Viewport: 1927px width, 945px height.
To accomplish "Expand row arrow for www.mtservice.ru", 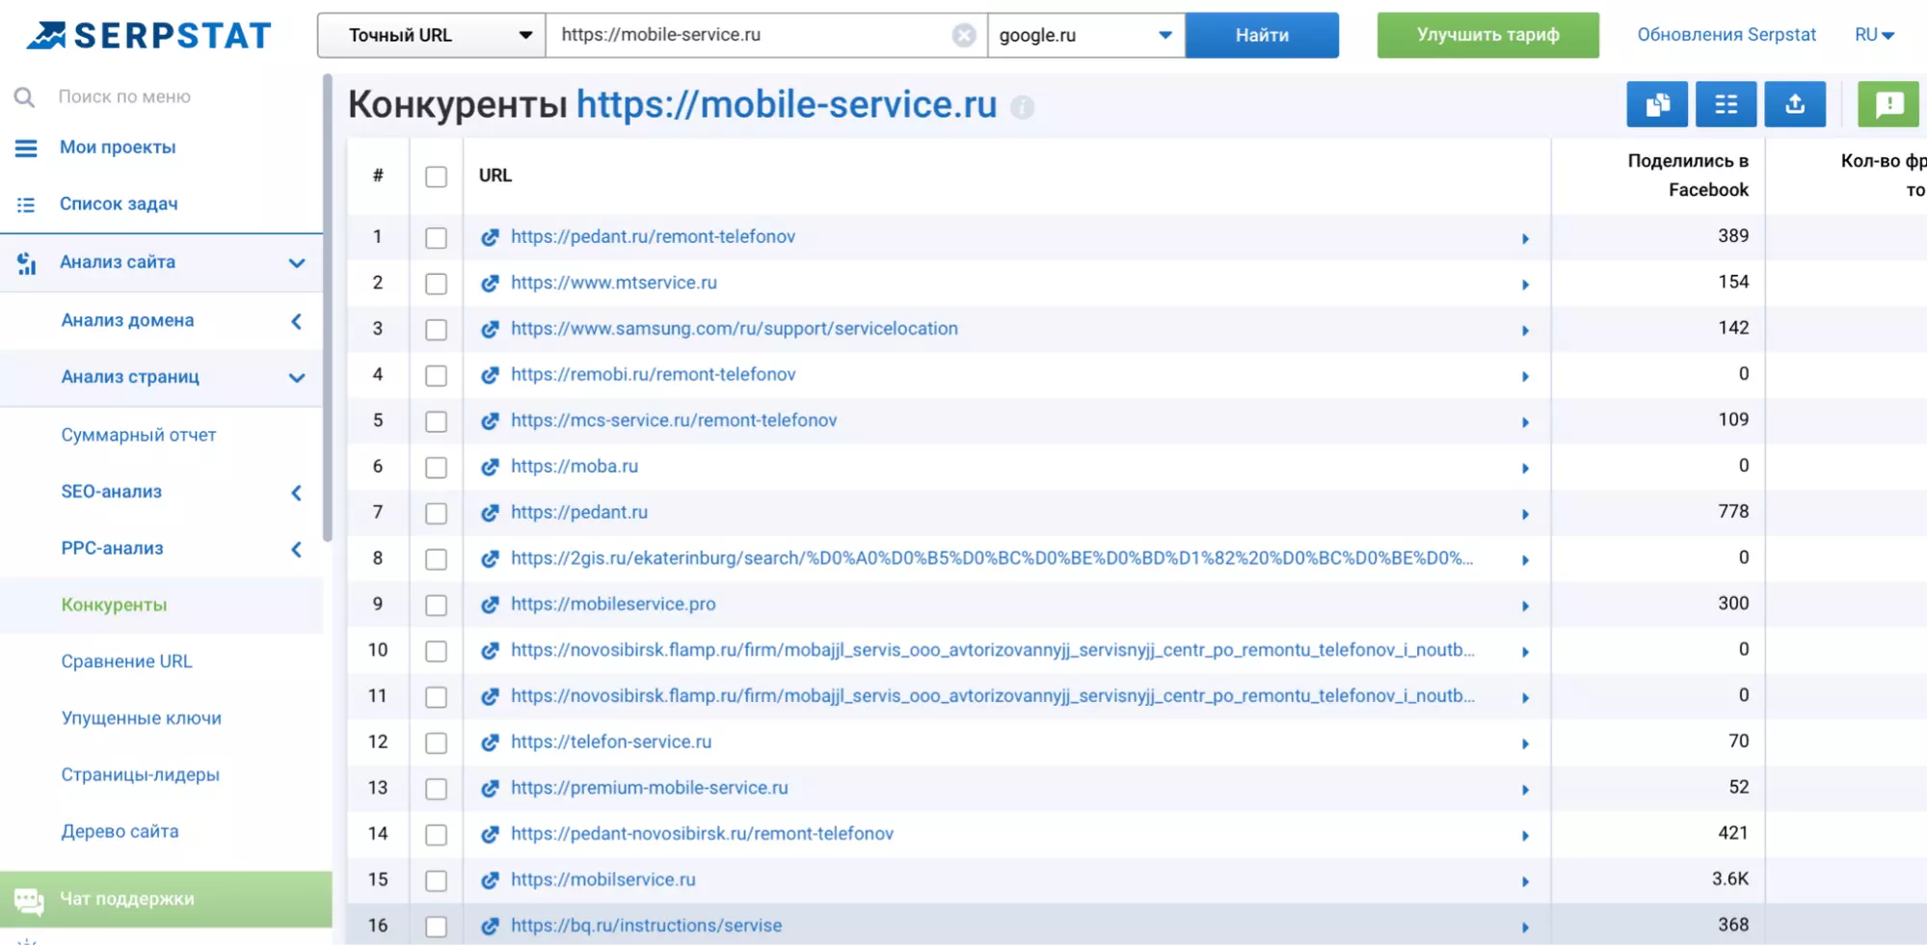I will click(x=1525, y=285).
